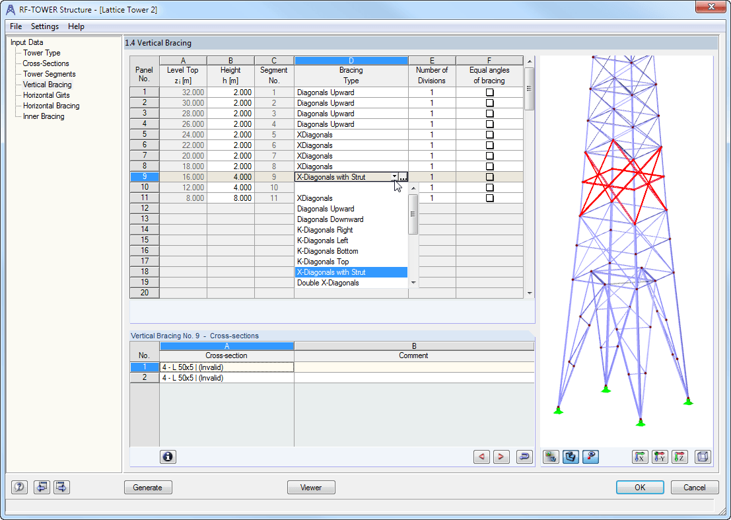Enable equal angles checkbox for panel 1
Screen dimensions: 731x520
[489, 93]
